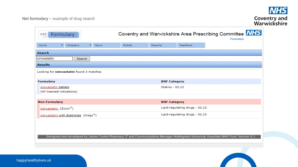Click 'Lipid-regulating drugs - 02.12' in Zocor row
Image resolution: width=298 pixels, height=167 pixels.
(184, 107)
